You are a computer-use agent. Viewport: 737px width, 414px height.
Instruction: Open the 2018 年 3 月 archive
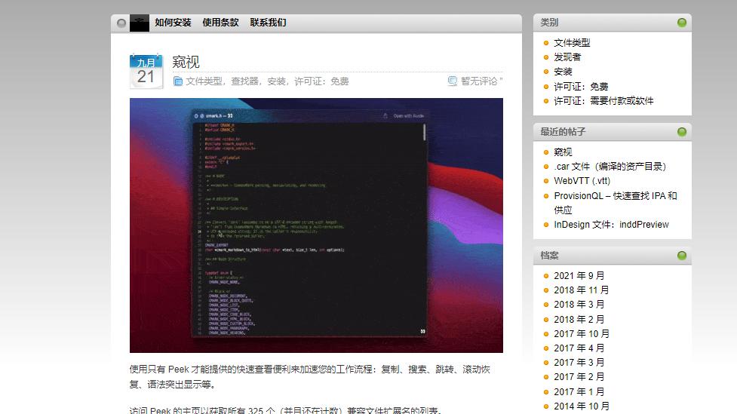(x=579, y=305)
